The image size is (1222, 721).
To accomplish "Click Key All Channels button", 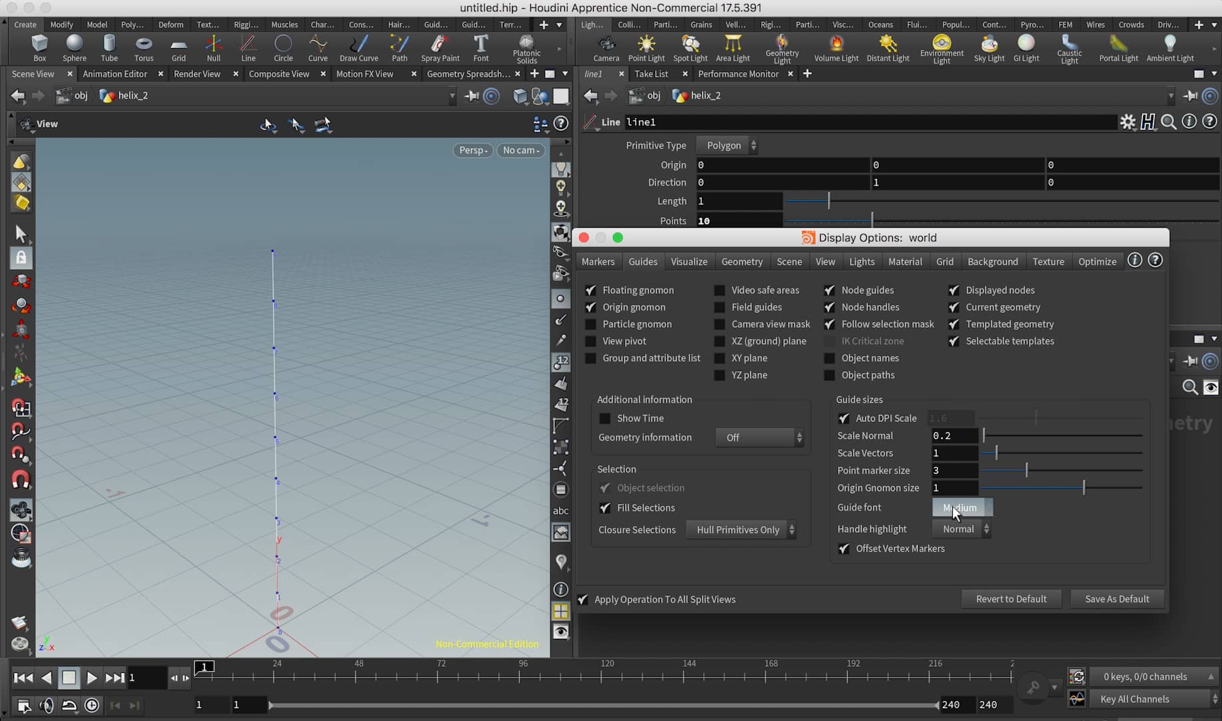I will click(1154, 699).
